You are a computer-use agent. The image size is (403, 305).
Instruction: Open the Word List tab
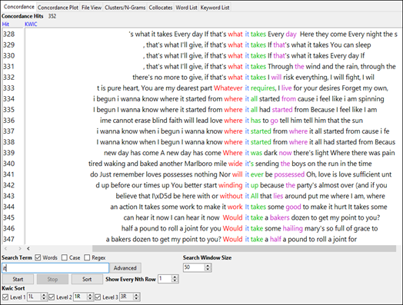(186, 8)
